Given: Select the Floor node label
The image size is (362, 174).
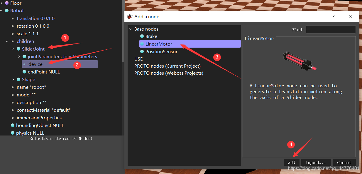Looking at the screenshot, I should [x=16, y=3].
